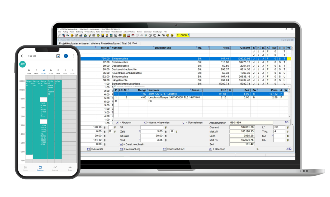Open the Hilfe menu

(x=165, y=32)
